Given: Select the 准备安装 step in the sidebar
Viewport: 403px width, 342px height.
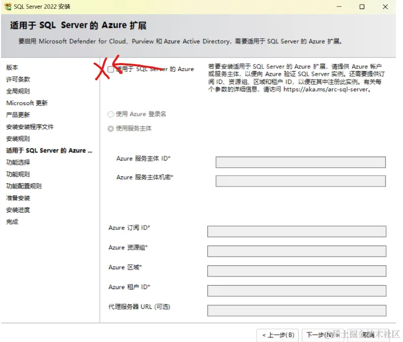Looking at the screenshot, I should (x=18, y=198).
